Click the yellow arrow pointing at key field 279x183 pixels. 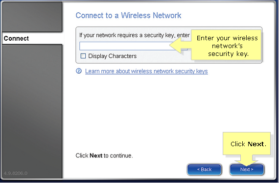click(x=180, y=45)
